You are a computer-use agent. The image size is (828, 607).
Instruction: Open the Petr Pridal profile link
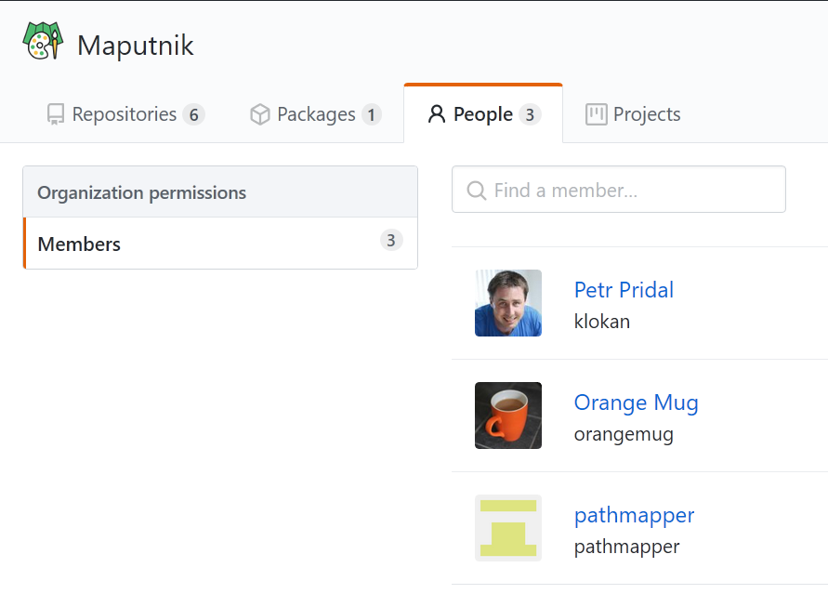[624, 289]
